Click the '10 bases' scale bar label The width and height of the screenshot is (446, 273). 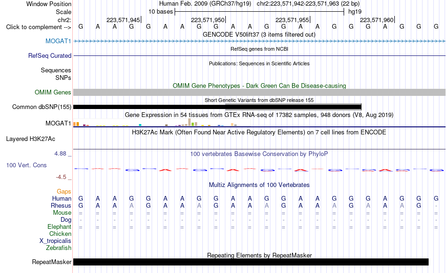(x=161, y=12)
